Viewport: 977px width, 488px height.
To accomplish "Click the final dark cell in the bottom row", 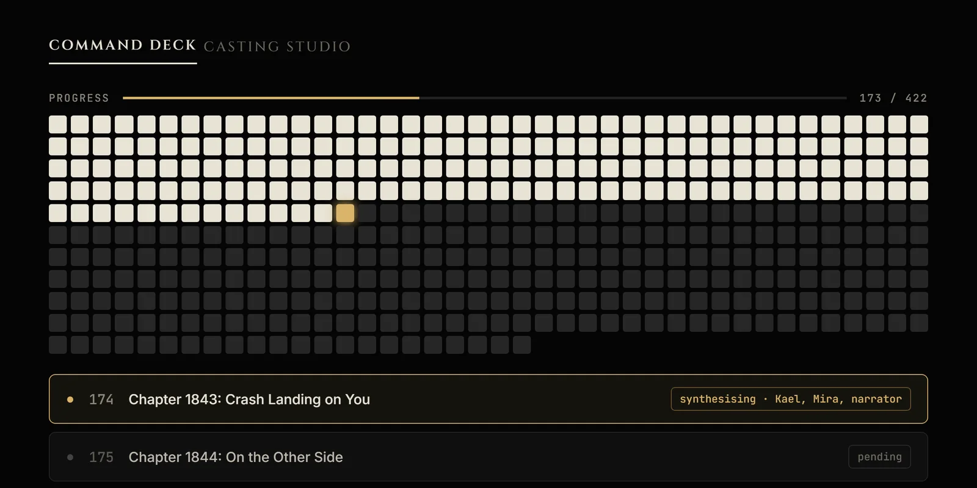I will coord(522,345).
